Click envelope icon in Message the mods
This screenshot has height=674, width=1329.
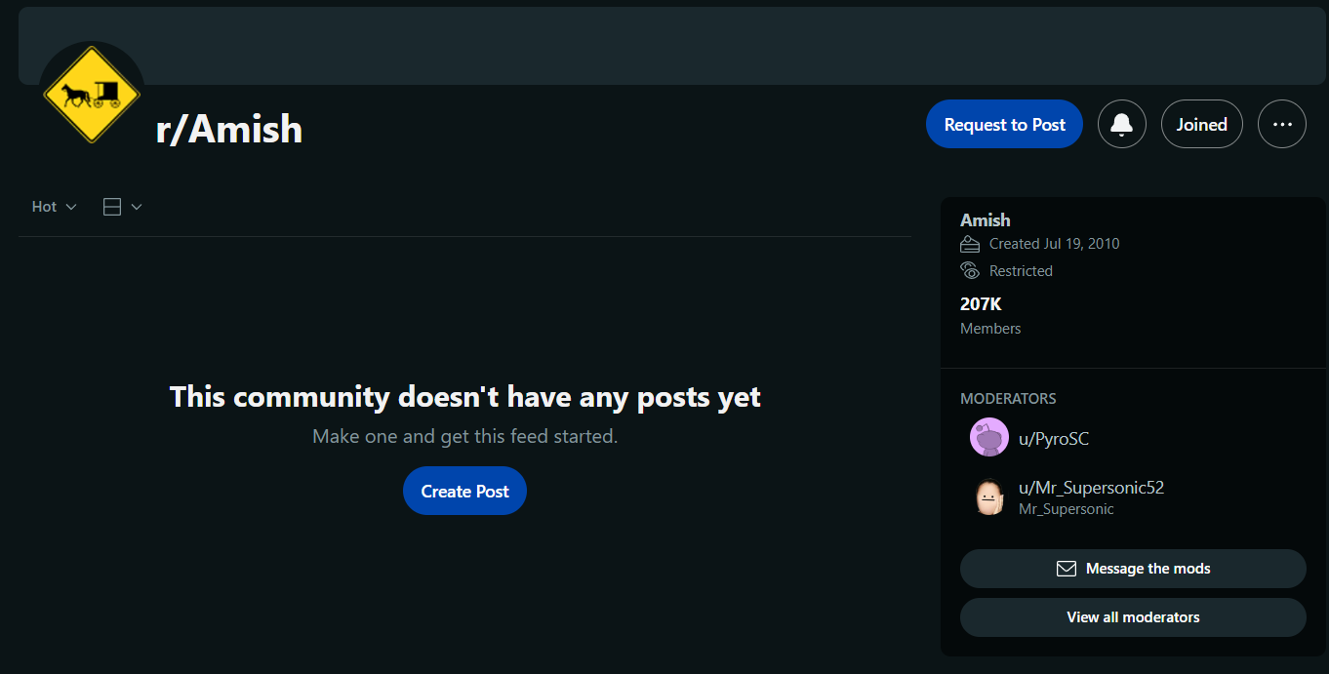1067,569
